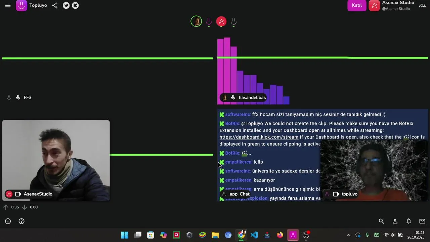Open Copilot from the taskbar

click(164, 235)
